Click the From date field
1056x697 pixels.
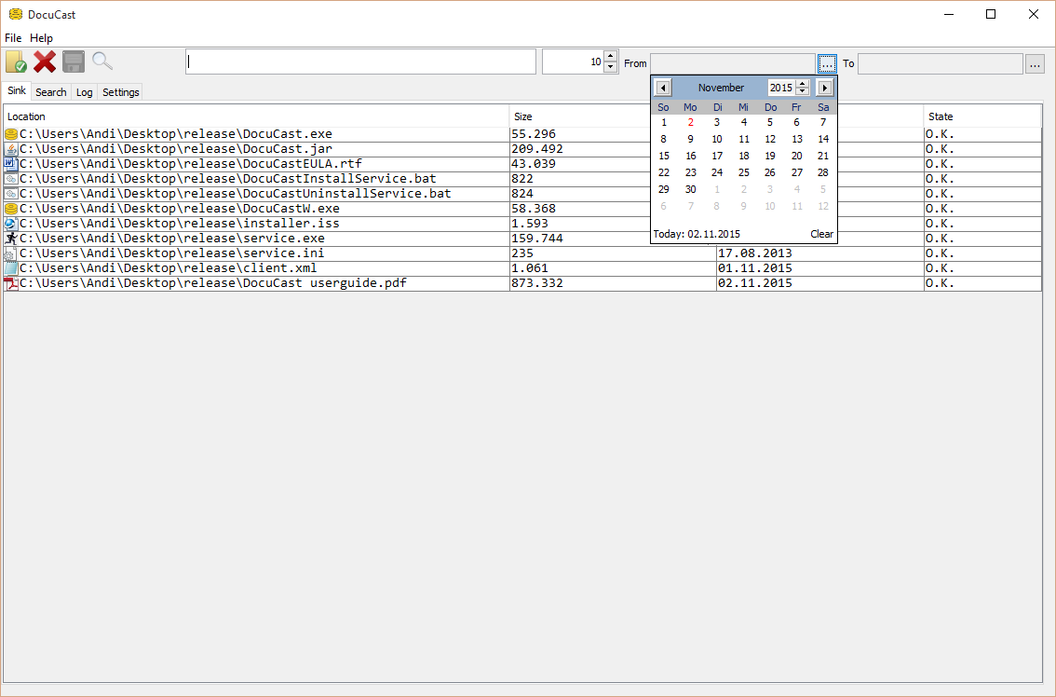(x=733, y=63)
